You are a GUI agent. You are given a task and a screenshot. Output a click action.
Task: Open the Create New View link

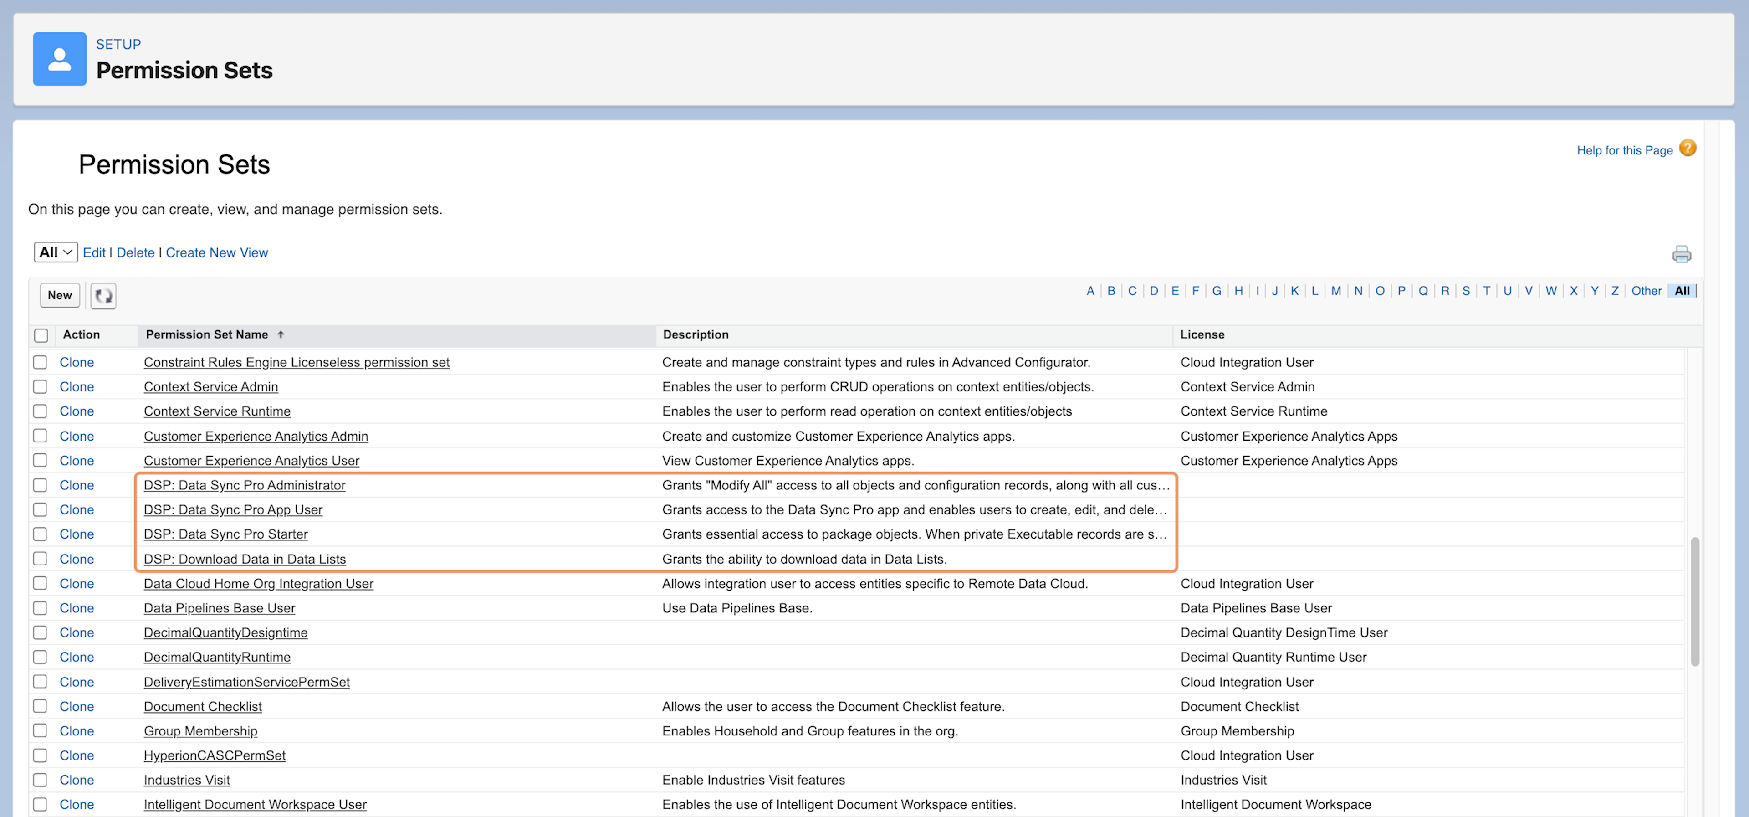(x=217, y=252)
